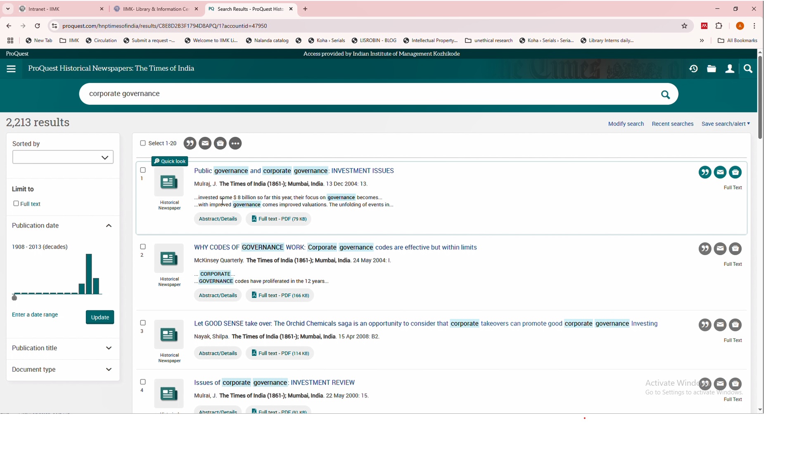This screenshot has width=792, height=450.
Task: Email result 2 using its envelope icon
Action: pos(720,249)
